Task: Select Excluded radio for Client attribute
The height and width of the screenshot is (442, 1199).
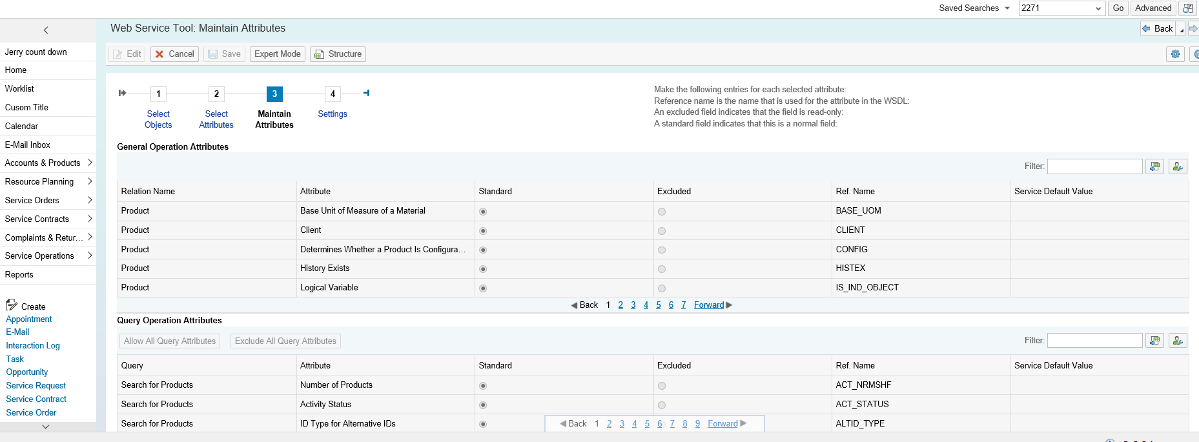Action: pyautogui.click(x=662, y=231)
